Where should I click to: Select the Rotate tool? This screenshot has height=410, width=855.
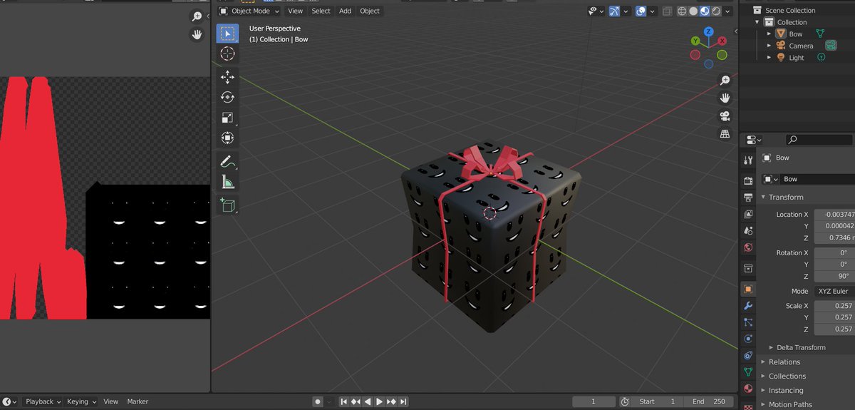(x=227, y=97)
